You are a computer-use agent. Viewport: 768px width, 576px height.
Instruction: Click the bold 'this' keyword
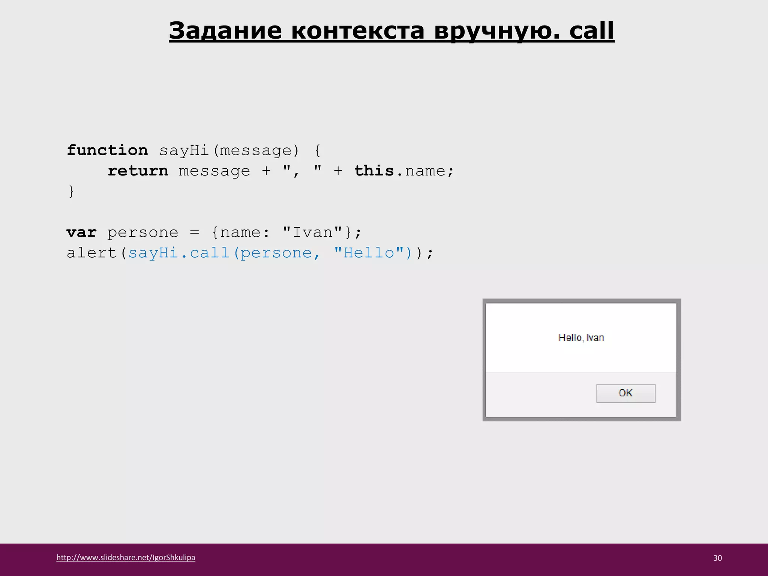pyautogui.click(x=374, y=171)
